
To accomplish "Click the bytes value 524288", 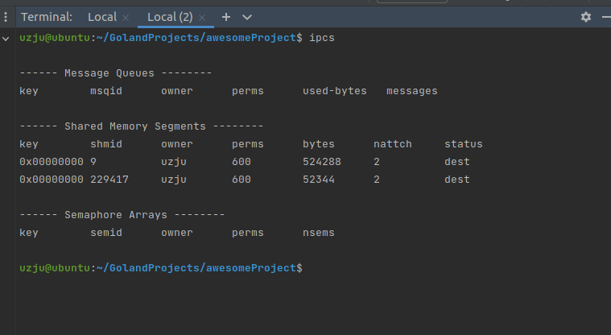I will (x=322, y=162).
